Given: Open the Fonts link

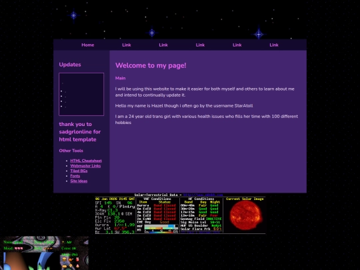Looking at the screenshot, I should tap(75, 176).
